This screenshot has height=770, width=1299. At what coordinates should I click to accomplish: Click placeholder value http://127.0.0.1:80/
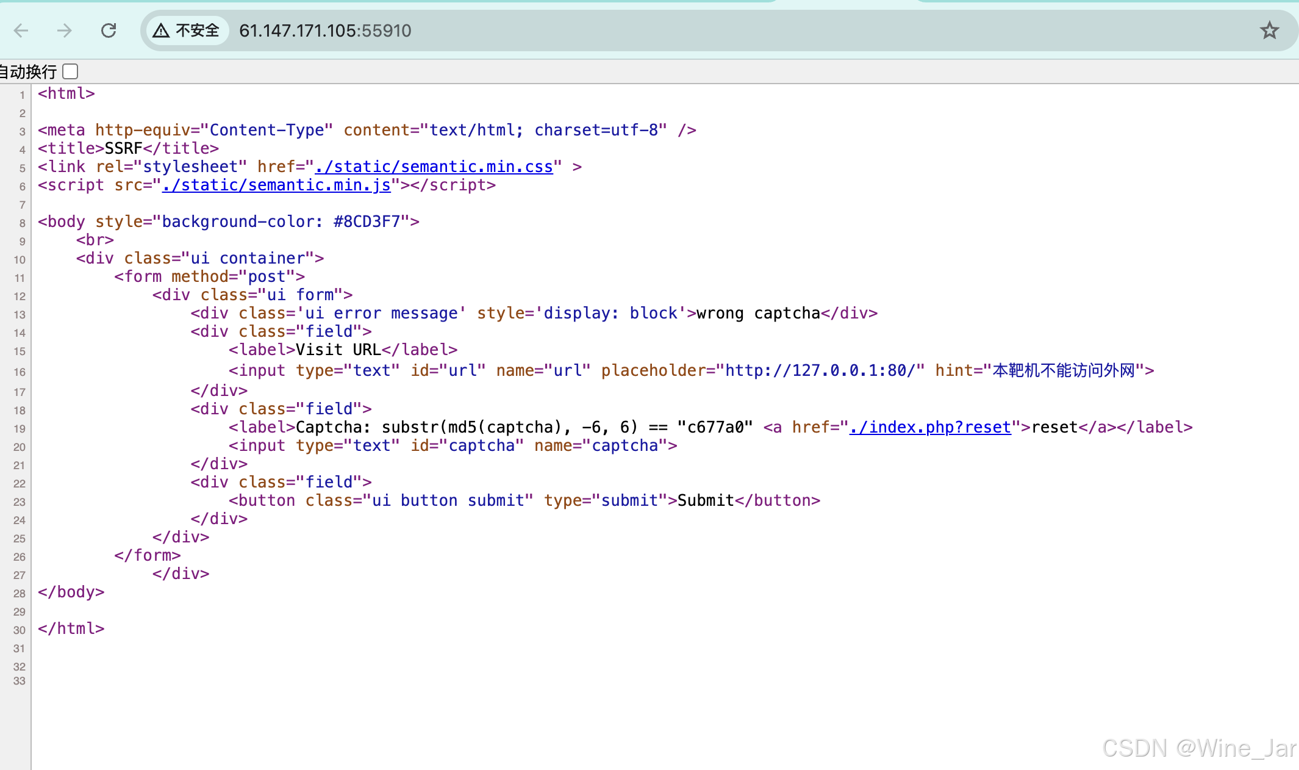(820, 370)
